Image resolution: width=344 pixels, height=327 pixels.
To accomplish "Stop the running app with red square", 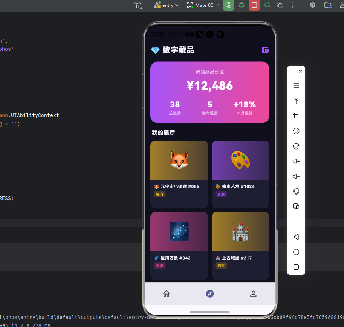I will 254,5.
